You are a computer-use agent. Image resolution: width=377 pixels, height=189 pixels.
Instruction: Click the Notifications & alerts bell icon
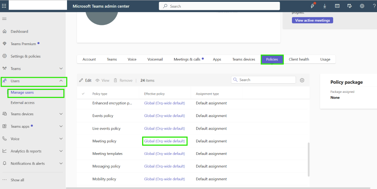pos(4,163)
